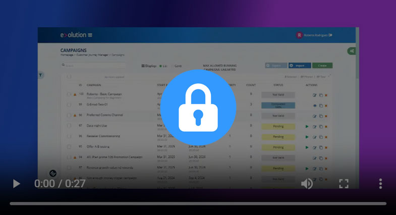The height and width of the screenshot is (215, 396).
Task: Open the filter funnel icon
Action: click(x=41, y=75)
